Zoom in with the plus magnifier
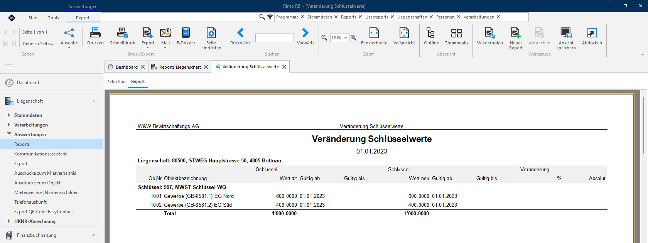This screenshot has height=243, width=648. (x=354, y=38)
